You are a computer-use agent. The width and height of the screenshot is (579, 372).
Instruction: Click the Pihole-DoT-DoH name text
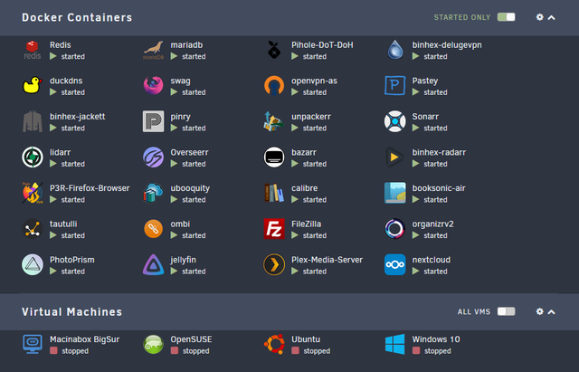click(322, 45)
